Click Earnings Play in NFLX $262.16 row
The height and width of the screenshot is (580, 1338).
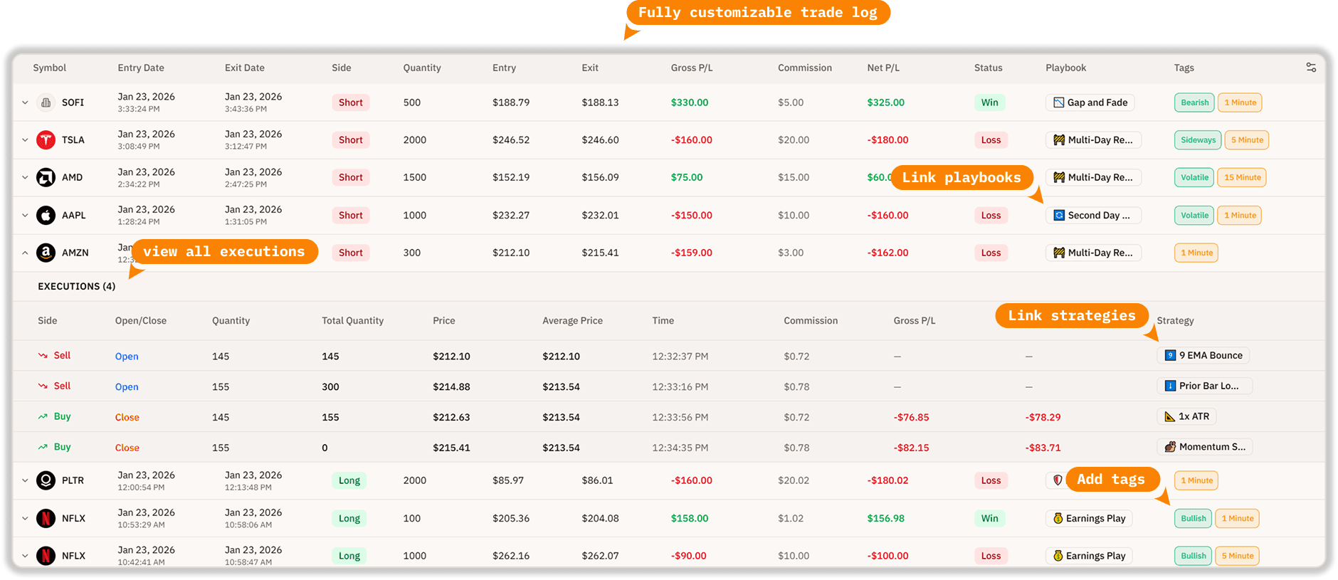pos(1089,556)
